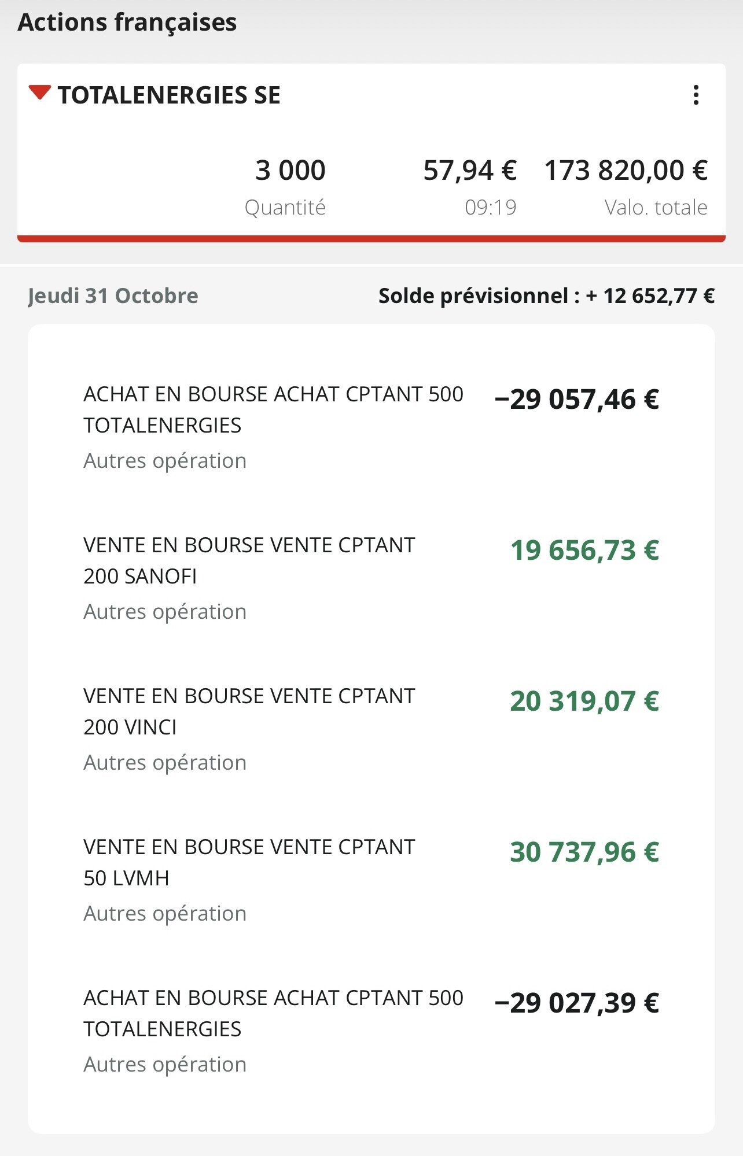Tap the Solde prévisionnel balance

pyautogui.click(x=546, y=296)
